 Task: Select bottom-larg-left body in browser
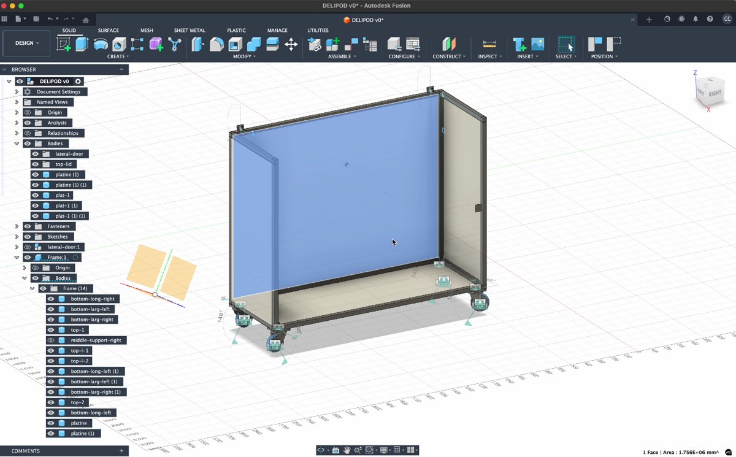[90, 309]
